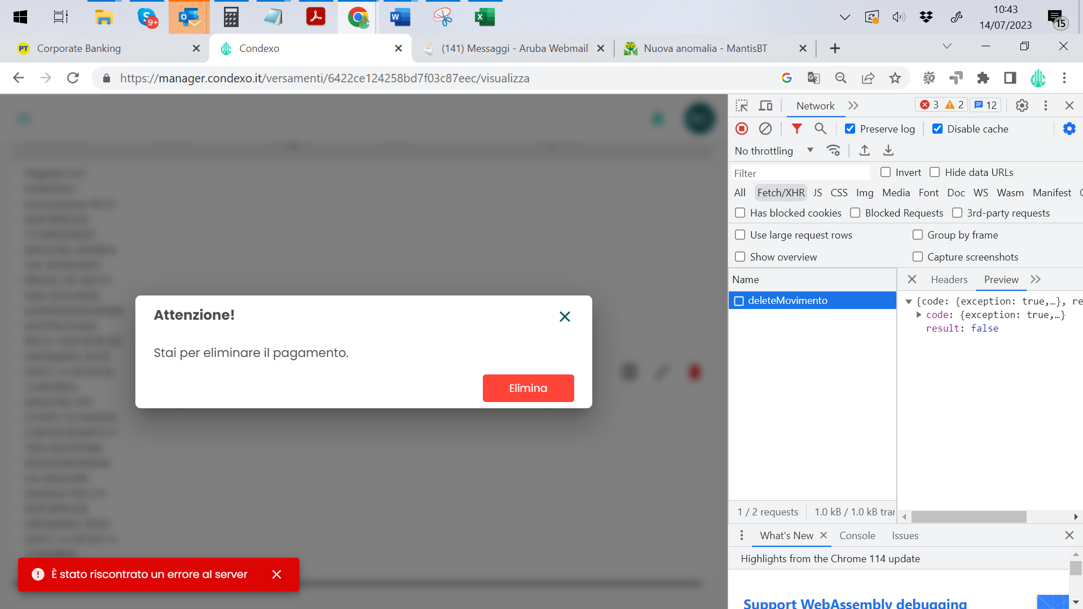This screenshot has height=609, width=1083.
Task: Uncheck the Preserve log checkbox
Action: tap(850, 129)
